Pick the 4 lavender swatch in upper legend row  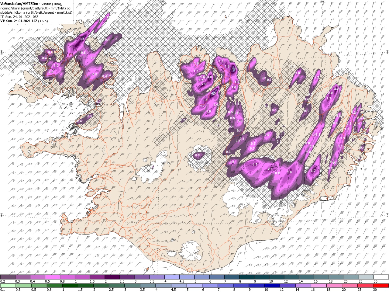(x=172, y=277)
